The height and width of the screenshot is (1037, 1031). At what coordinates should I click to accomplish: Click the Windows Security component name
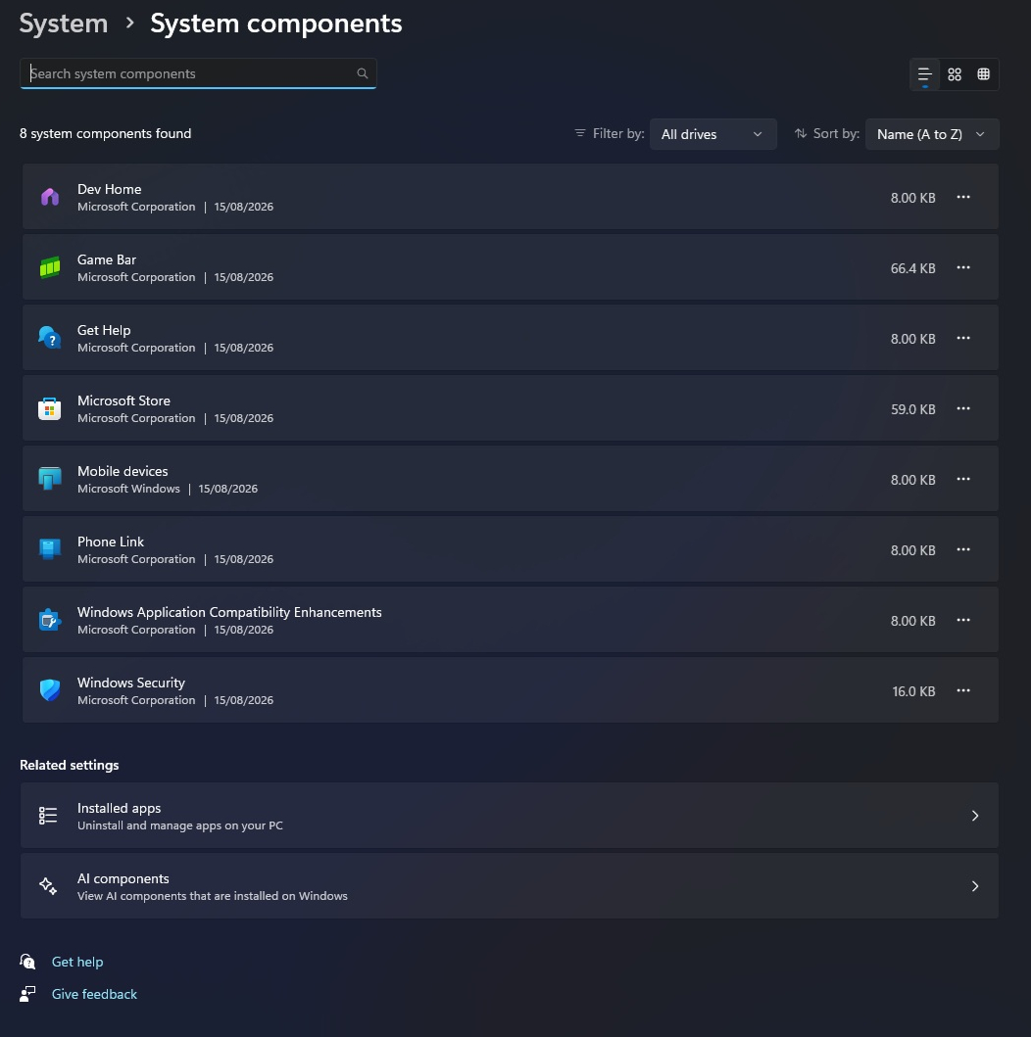pyautogui.click(x=131, y=683)
